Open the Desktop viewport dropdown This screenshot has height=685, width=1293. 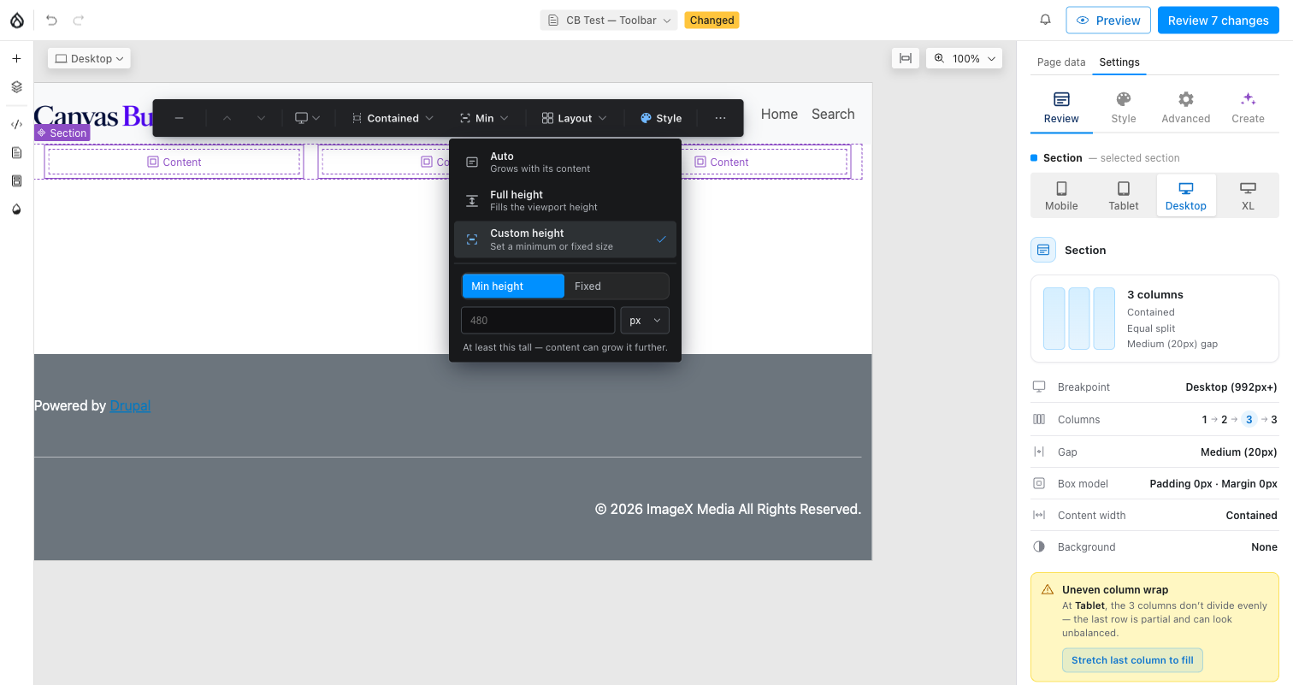pos(90,58)
